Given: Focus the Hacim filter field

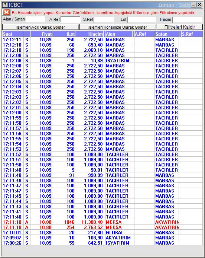Looking at the screenshot, I should 188,20.
